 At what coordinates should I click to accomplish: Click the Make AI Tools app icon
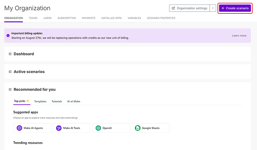pyautogui.click(x=59, y=128)
